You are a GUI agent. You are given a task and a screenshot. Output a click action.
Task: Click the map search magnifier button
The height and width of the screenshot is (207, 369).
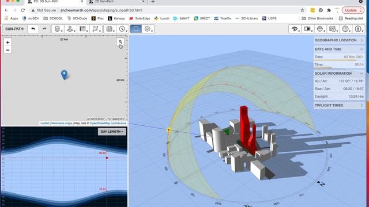tap(121, 42)
